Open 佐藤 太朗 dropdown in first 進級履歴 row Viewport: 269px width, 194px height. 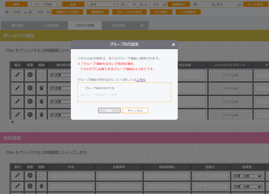pyautogui.click(x=248, y=176)
